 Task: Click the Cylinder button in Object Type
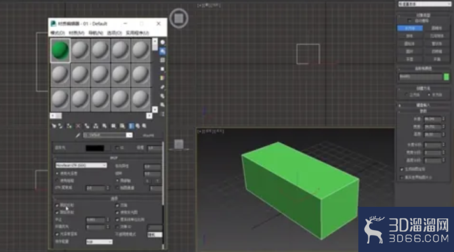tap(410, 44)
